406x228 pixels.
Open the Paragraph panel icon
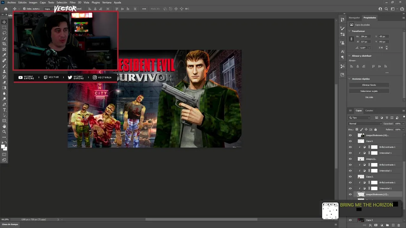point(343,57)
